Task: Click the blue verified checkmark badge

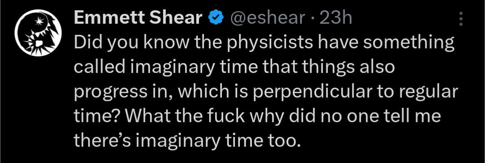Action: [216, 18]
